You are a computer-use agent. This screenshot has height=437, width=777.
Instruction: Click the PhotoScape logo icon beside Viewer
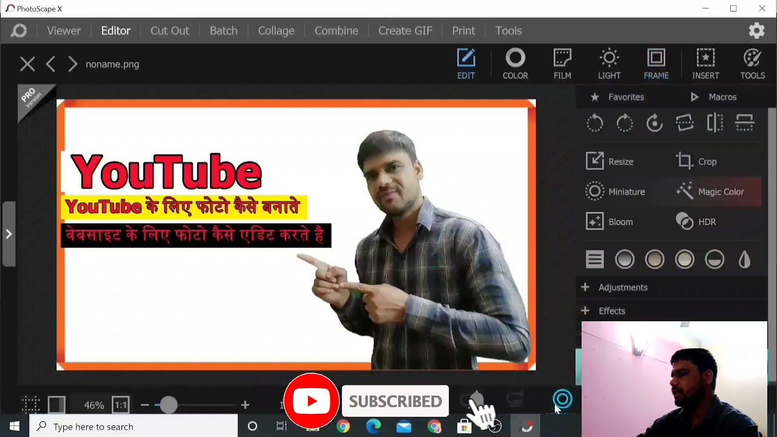tap(19, 31)
